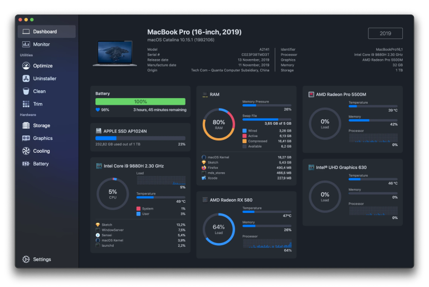Open the Dashboard laptop icon in sidebar
429x287 pixels.
click(x=26, y=31)
